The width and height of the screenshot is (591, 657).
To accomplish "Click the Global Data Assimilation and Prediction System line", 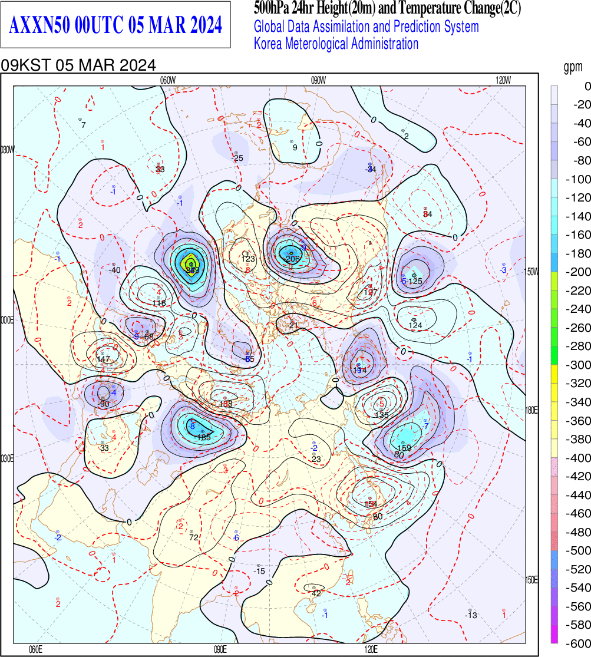I will (367, 27).
